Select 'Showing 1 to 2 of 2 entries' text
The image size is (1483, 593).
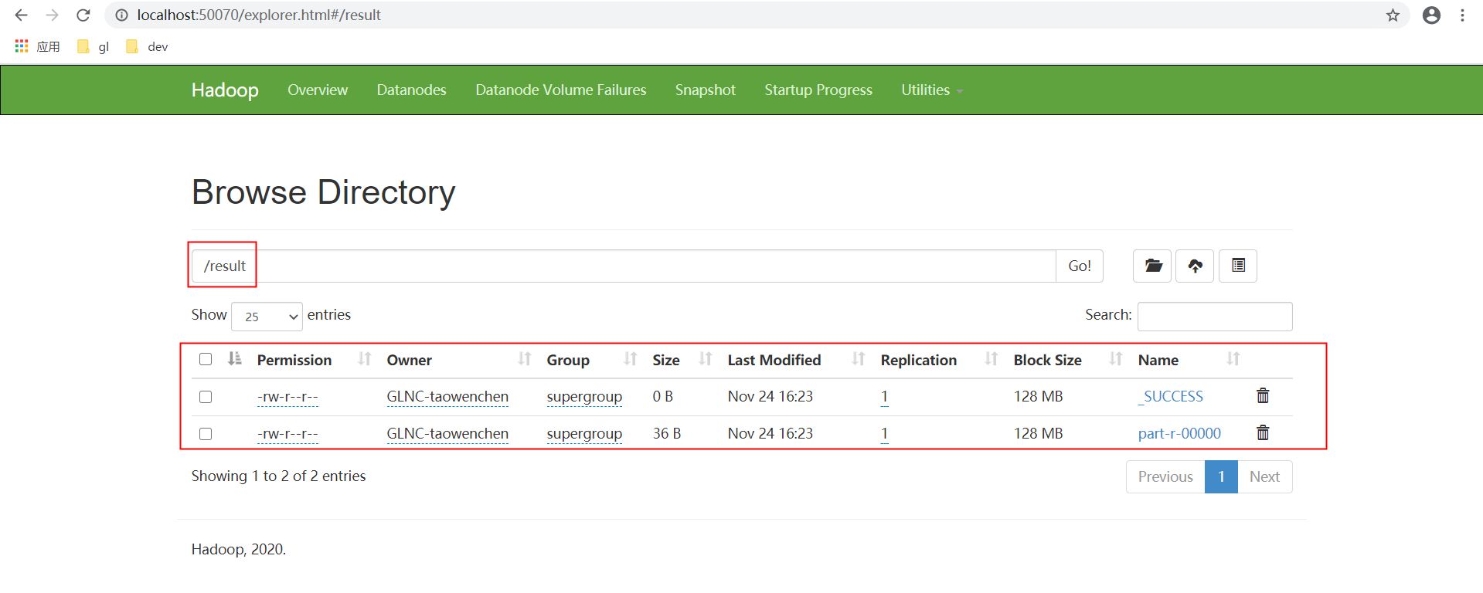click(x=278, y=476)
